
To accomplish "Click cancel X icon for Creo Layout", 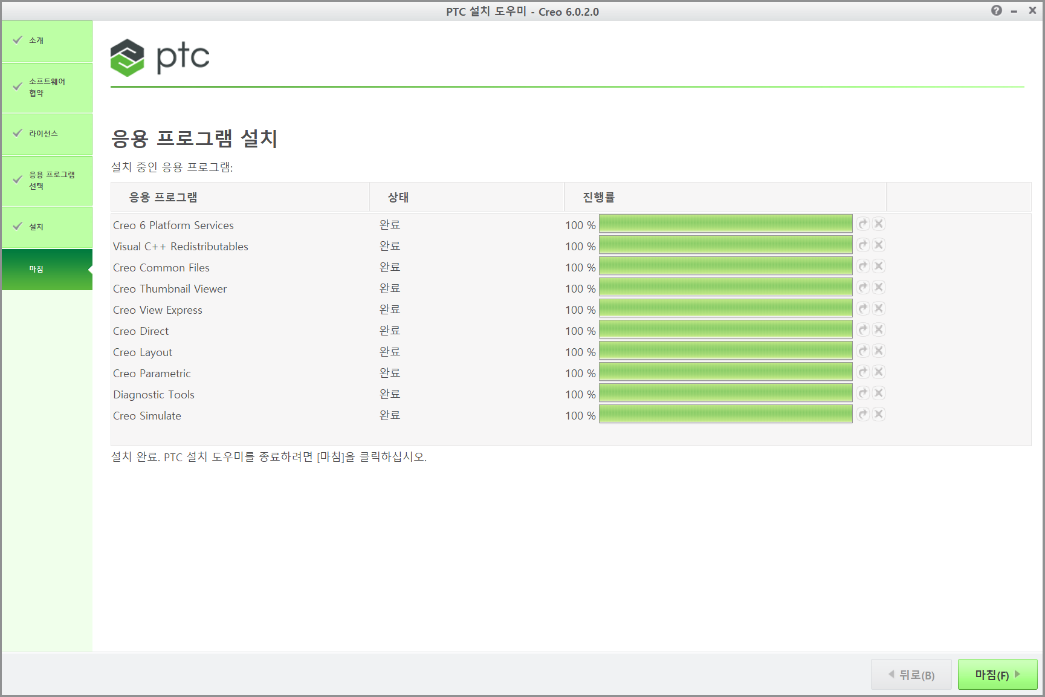I will (x=879, y=351).
